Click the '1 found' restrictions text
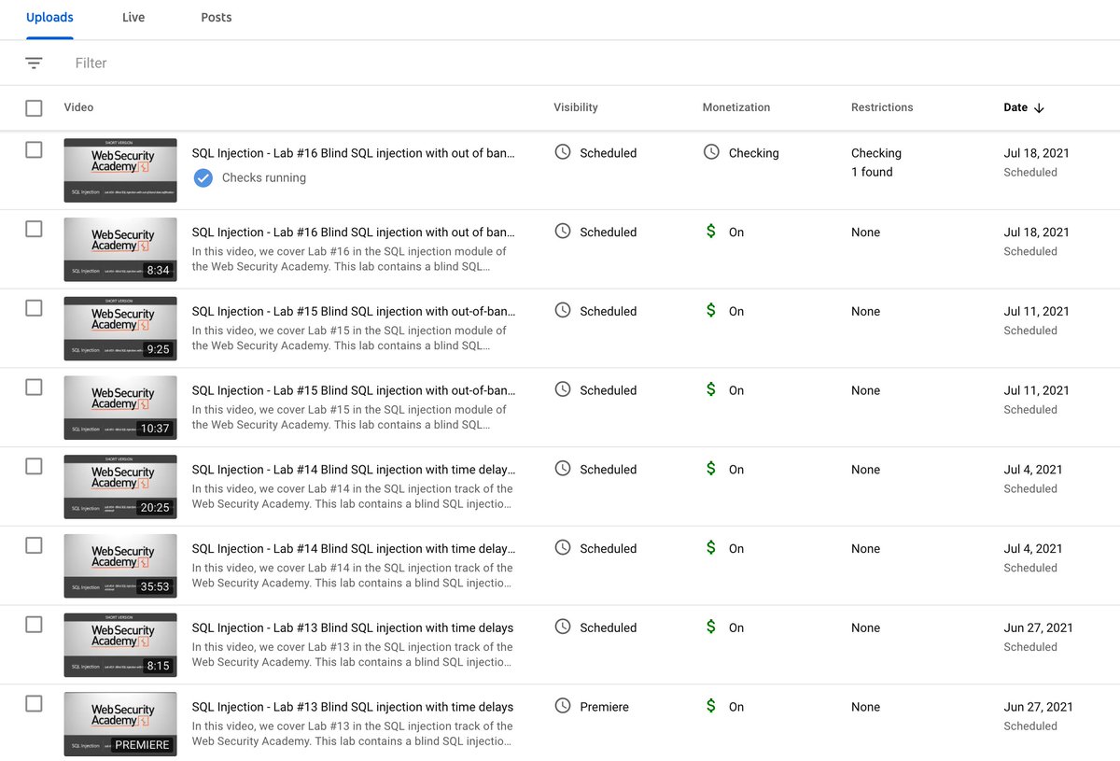The height and width of the screenshot is (761, 1120). click(x=872, y=172)
